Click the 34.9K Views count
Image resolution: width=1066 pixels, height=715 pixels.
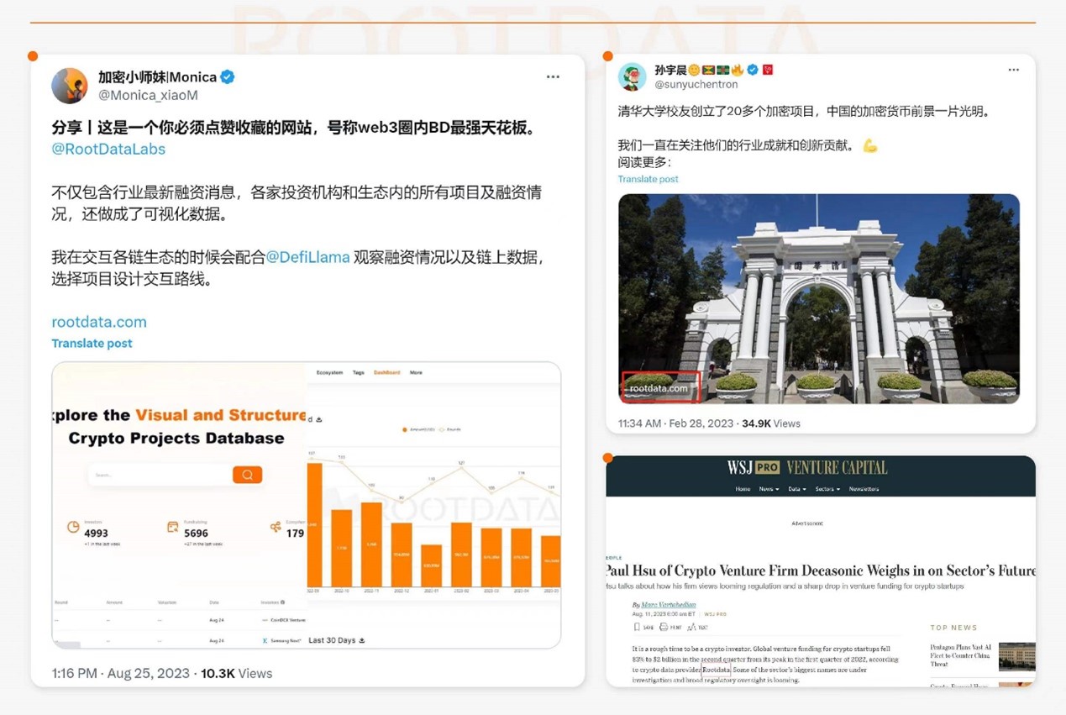[x=771, y=423]
